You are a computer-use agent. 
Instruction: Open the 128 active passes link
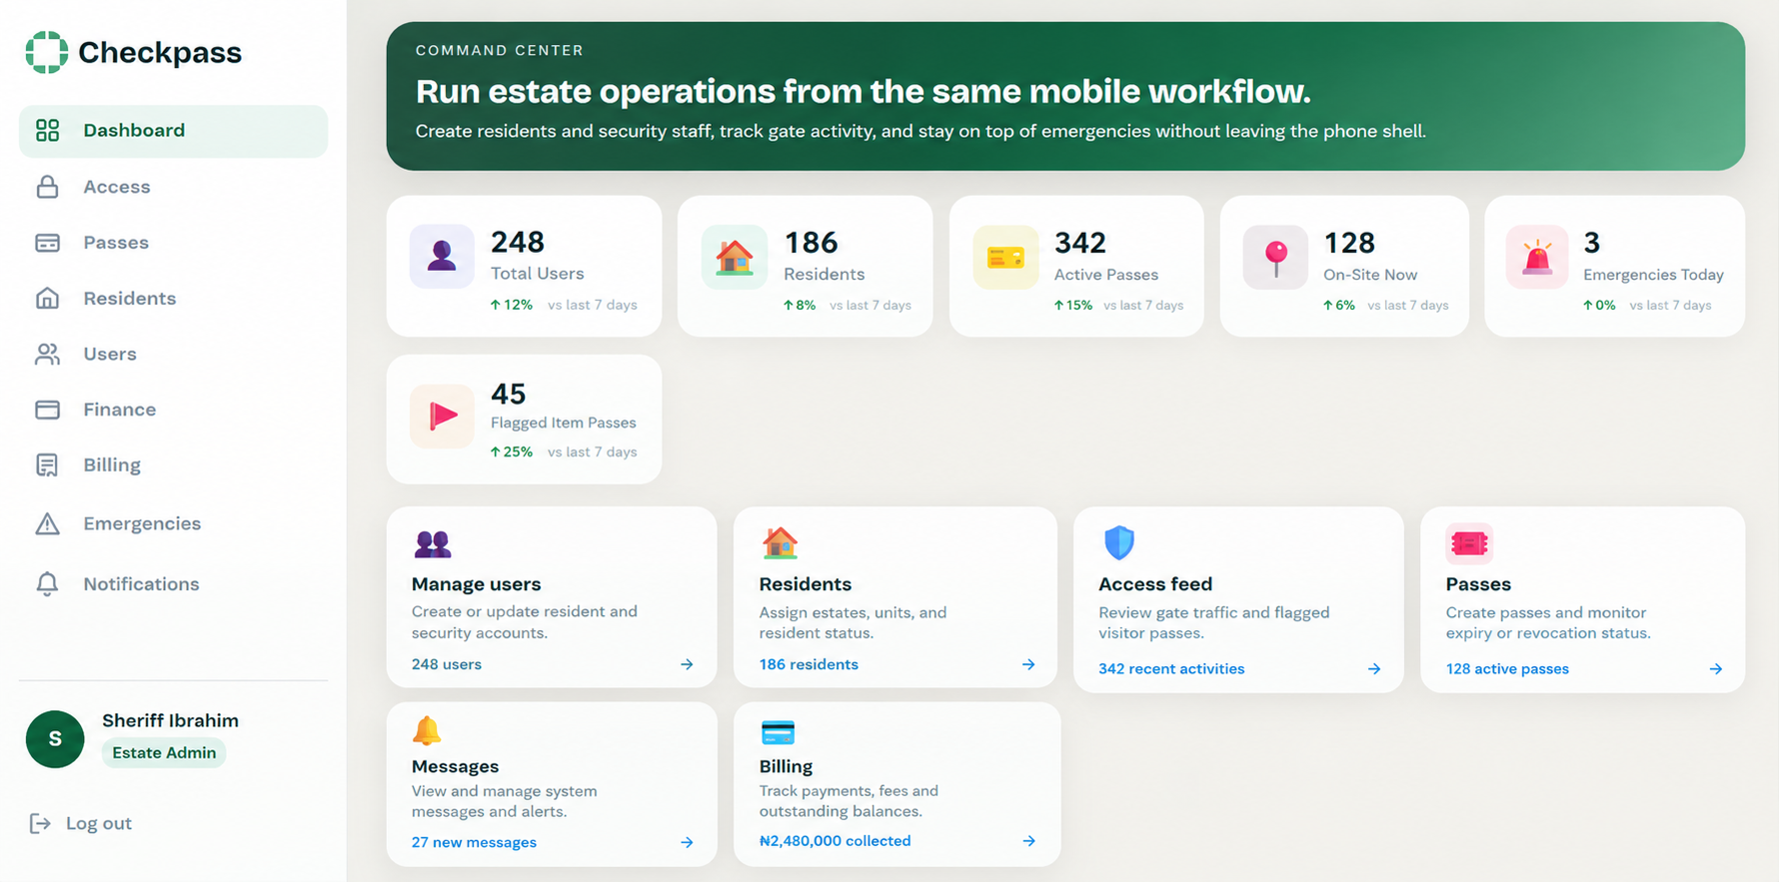(1507, 669)
